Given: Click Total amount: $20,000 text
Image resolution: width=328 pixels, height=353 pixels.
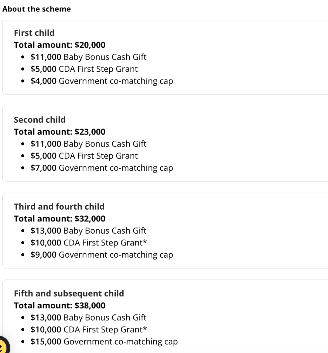Looking at the screenshot, I should (x=60, y=45).
